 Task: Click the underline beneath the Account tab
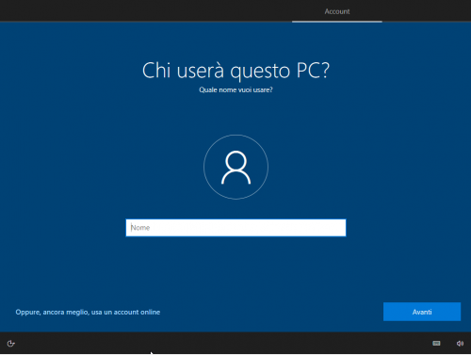(337, 22)
